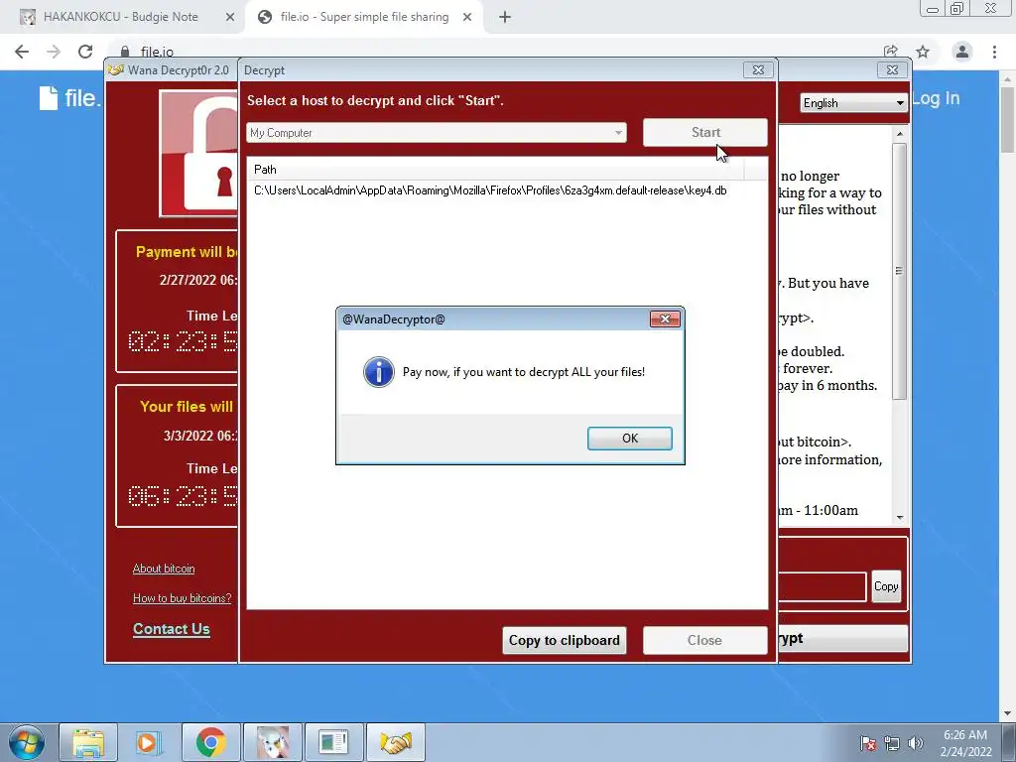Click the file.io logo

point(69,98)
